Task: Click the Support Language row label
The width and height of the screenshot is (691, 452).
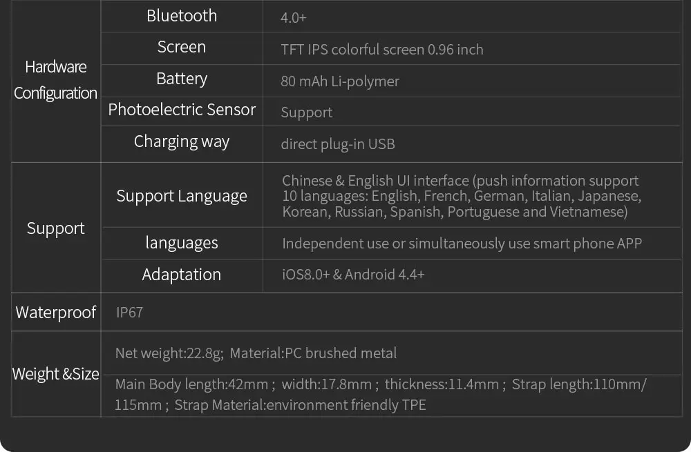Action: tap(182, 196)
